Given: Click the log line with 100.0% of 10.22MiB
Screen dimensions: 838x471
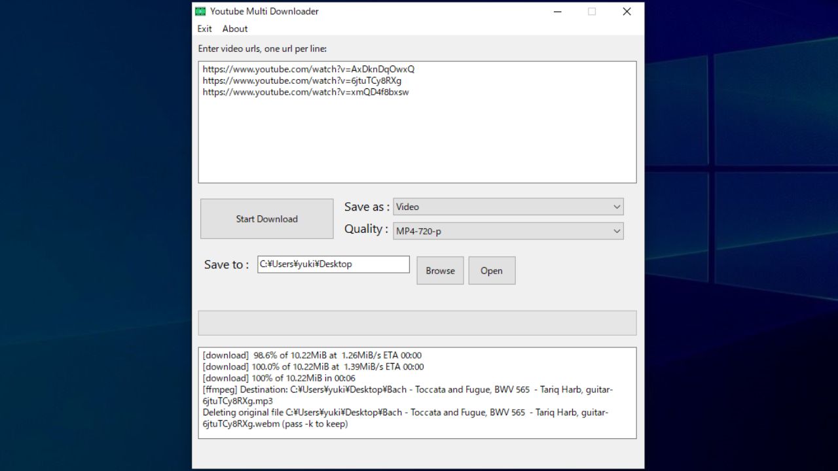Looking at the screenshot, I should click(x=313, y=366).
